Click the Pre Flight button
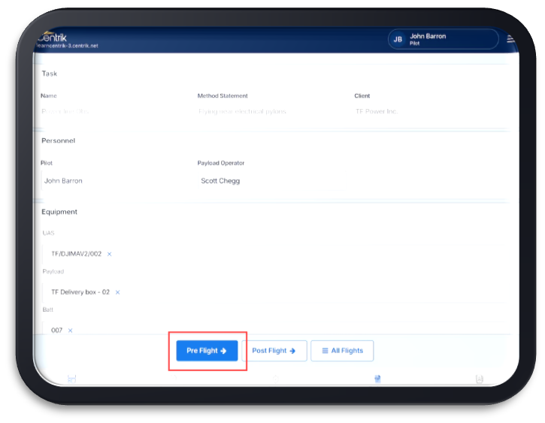The height and width of the screenshot is (423, 545). tap(207, 351)
